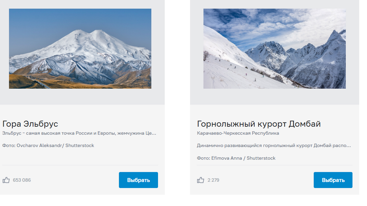Open the Гора Эльбрус title

point(30,124)
